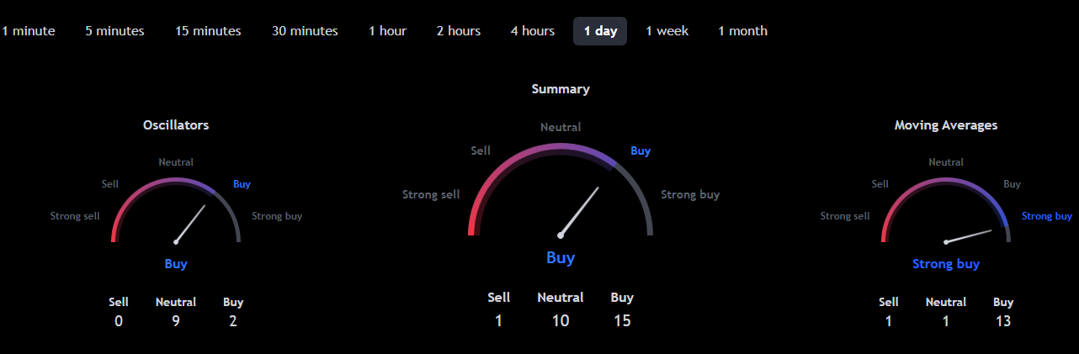Select the 1 month interval tab
The height and width of the screenshot is (354, 1079).
click(742, 31)
